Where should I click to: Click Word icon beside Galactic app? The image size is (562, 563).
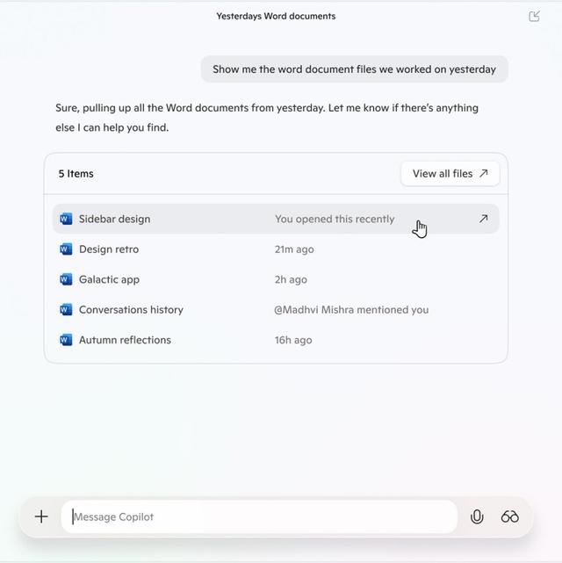click(x=66, y=279)
